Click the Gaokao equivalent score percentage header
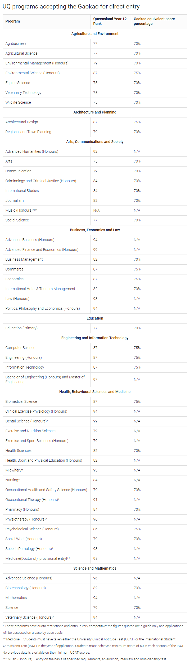 tap(154, 21)
